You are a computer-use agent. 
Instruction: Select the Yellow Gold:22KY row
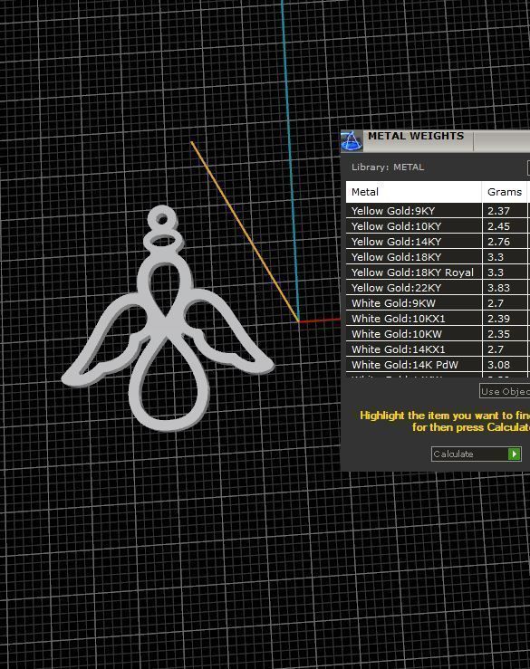click(438, 288)
